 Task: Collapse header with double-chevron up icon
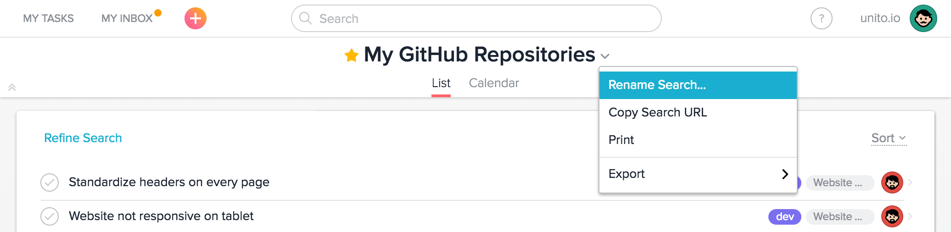[x=12, y=87]
